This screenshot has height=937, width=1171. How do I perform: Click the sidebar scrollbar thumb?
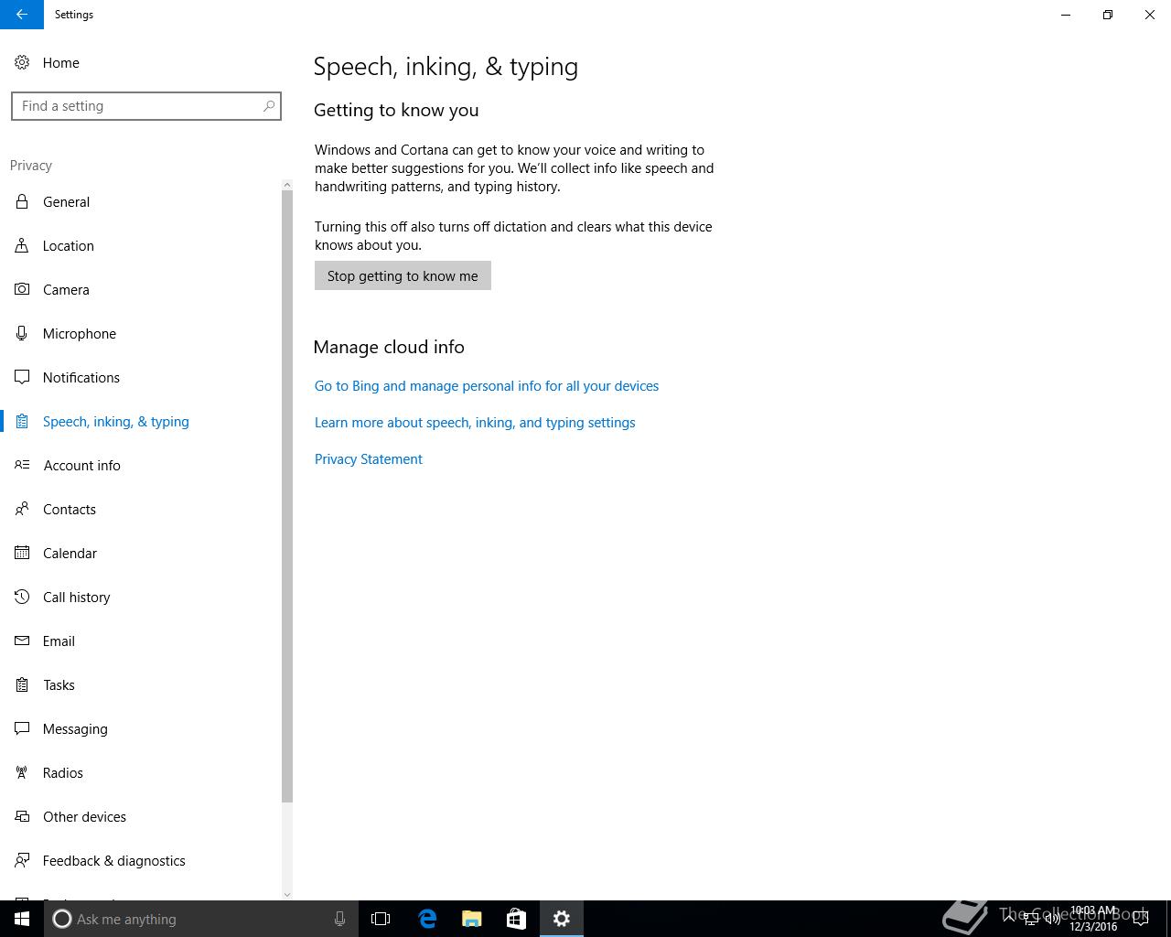coord(287,497)
